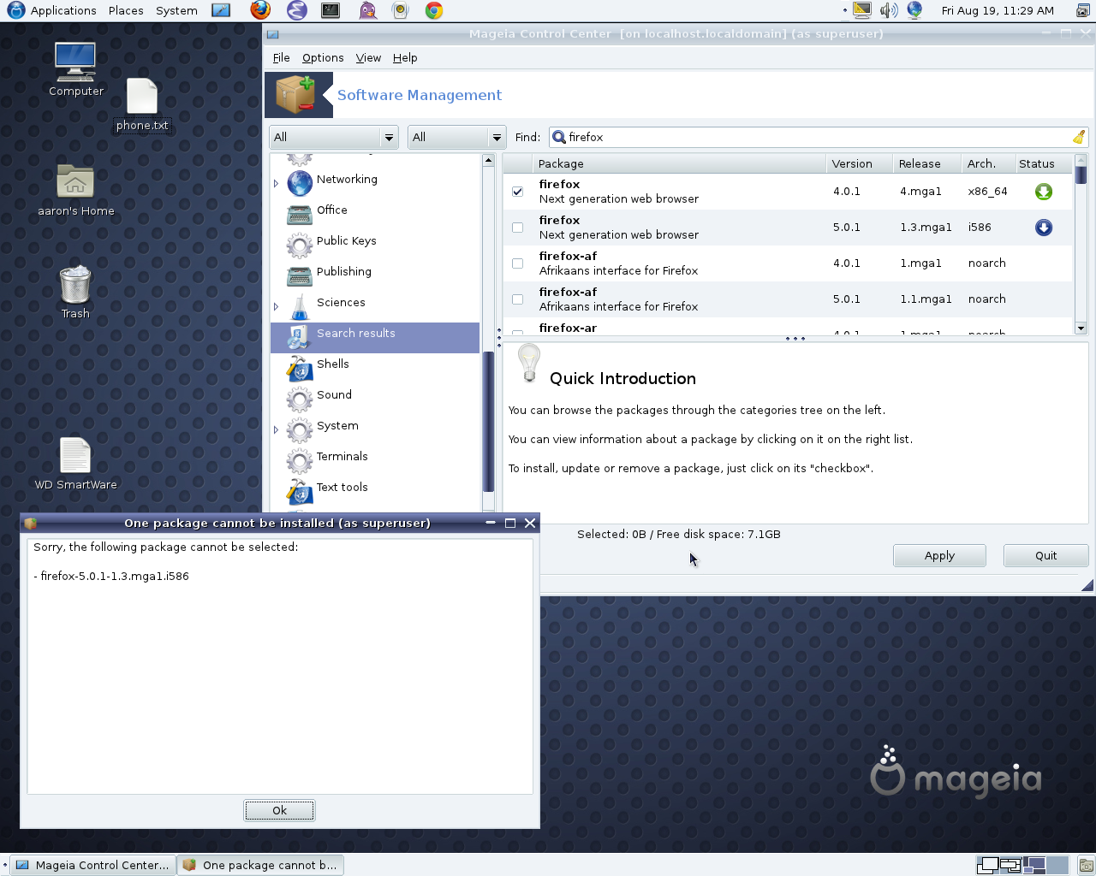
Task: Sort by the Release column header
Action: [x=926, y=163]
